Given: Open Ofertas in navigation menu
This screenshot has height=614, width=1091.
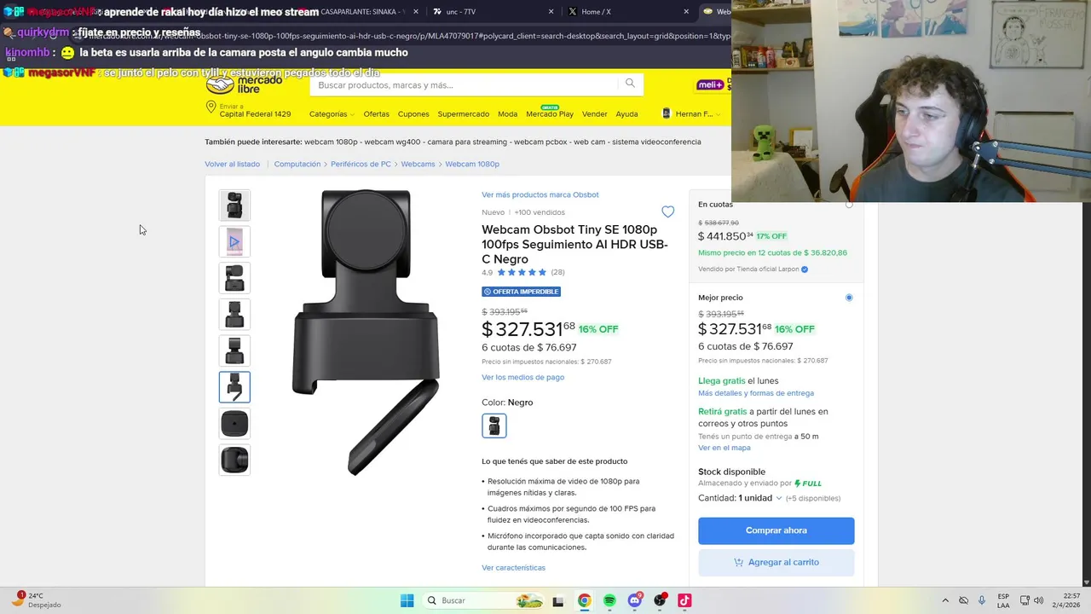Looking at the screenshot, I should pos(376,113).
